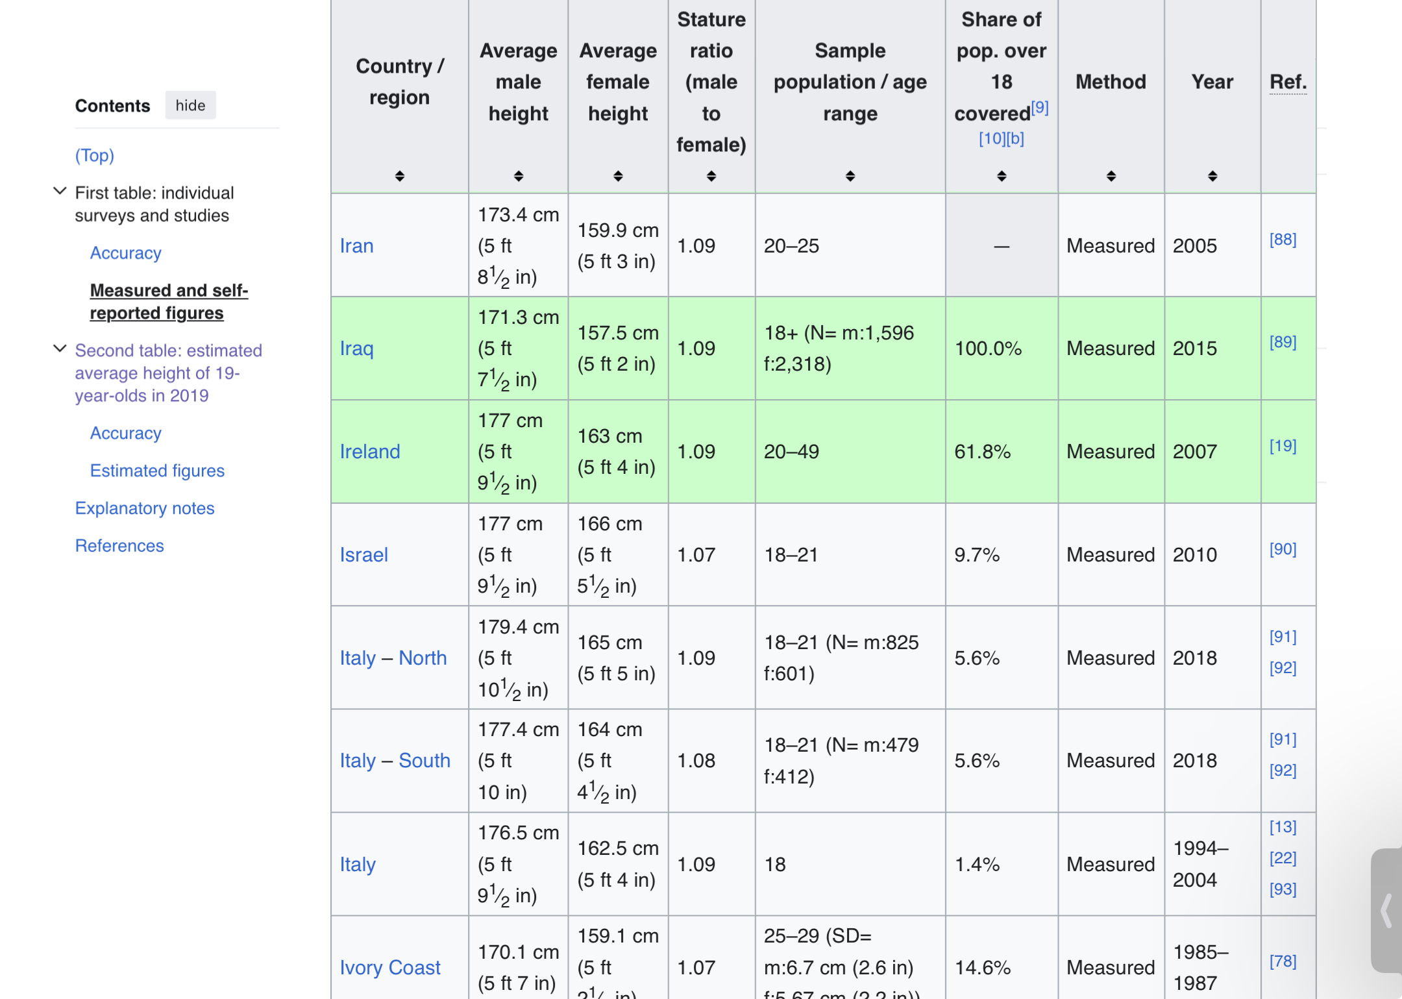Go to References in contents
The image size is (1402, 999).
pos(119,546)
